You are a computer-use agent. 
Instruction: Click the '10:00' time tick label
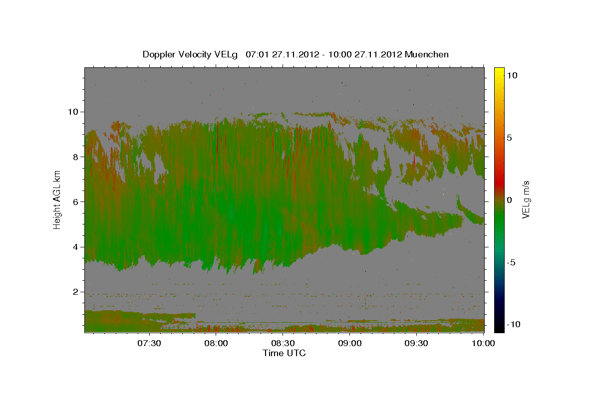coord(483,343)
